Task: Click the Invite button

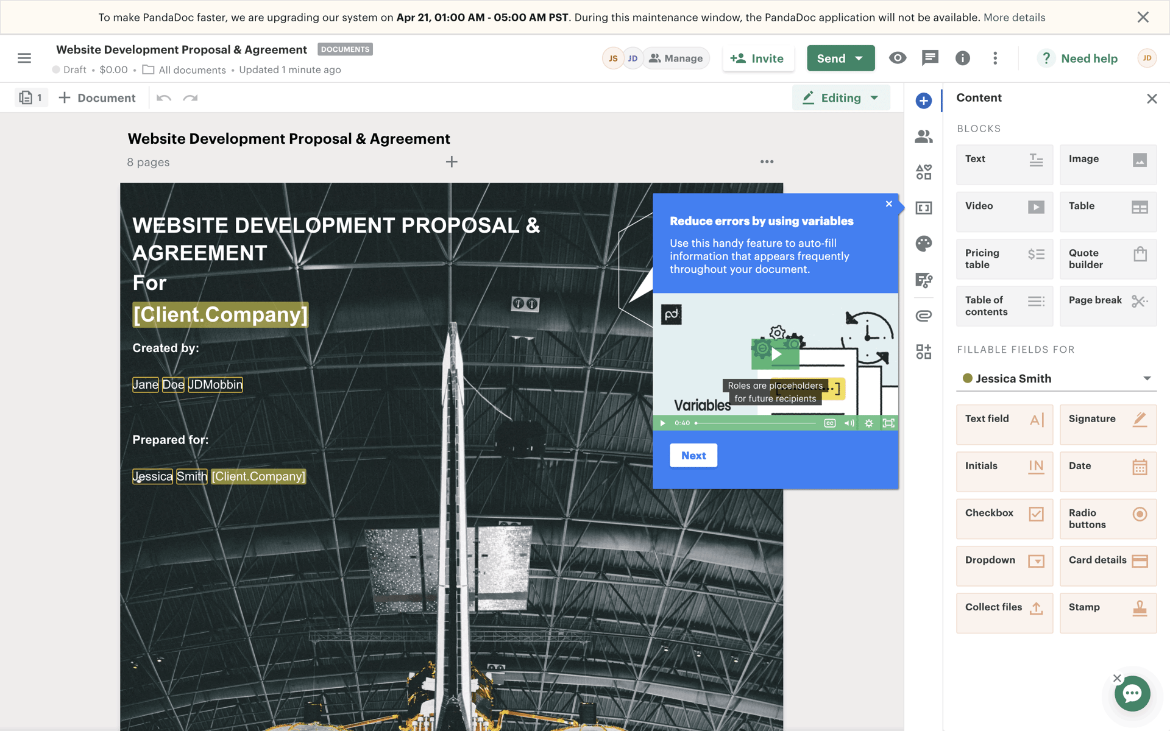Action: coord(757,58)
